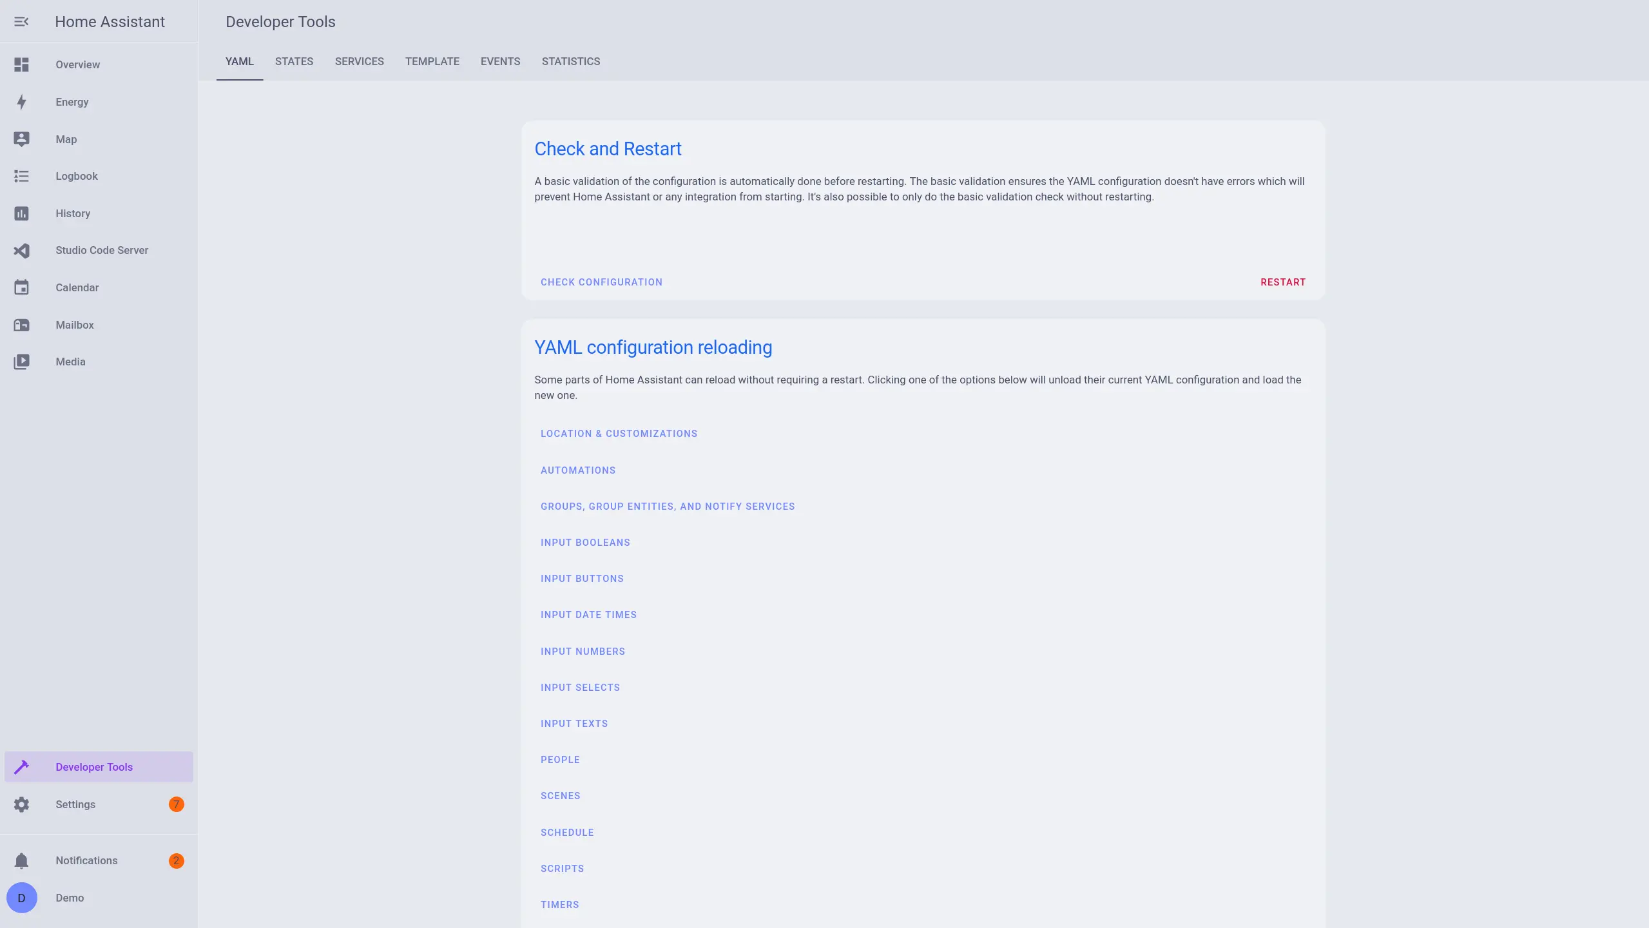Click the History chart icon
Image resolution: width=1649 pixels, height=928 pixels.
pyautogui.click(x=21, y=213)
